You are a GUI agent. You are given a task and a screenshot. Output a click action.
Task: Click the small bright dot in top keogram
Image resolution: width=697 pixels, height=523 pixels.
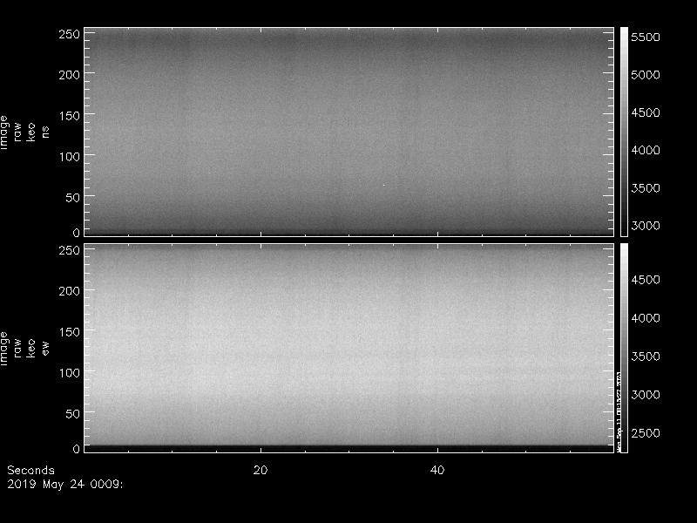coord(384,185)
